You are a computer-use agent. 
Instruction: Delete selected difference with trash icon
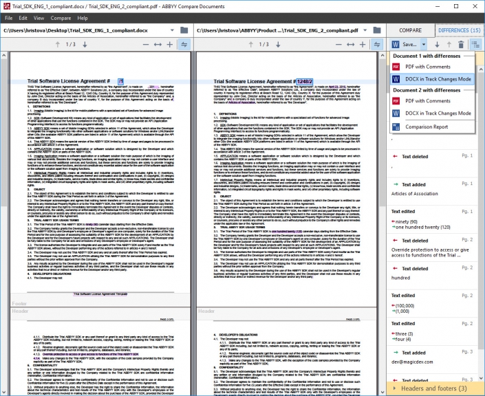pos(461,45)
